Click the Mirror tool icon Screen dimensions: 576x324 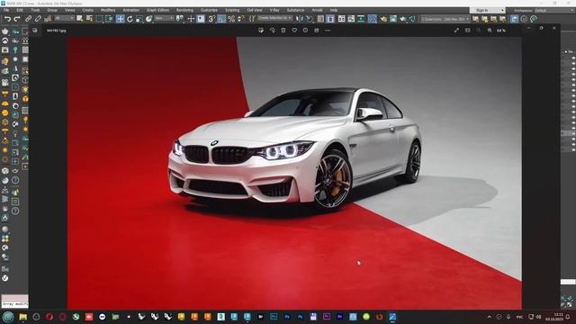tap(300, 19)
